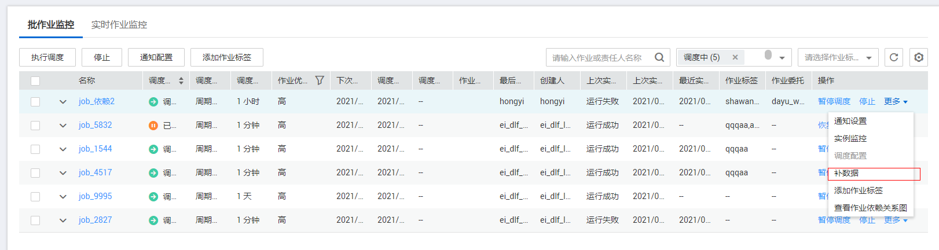This screenshot has width=939, height=250.
Task: Choose 补数据 from the more menu
Action: click(x=846, y=173)
